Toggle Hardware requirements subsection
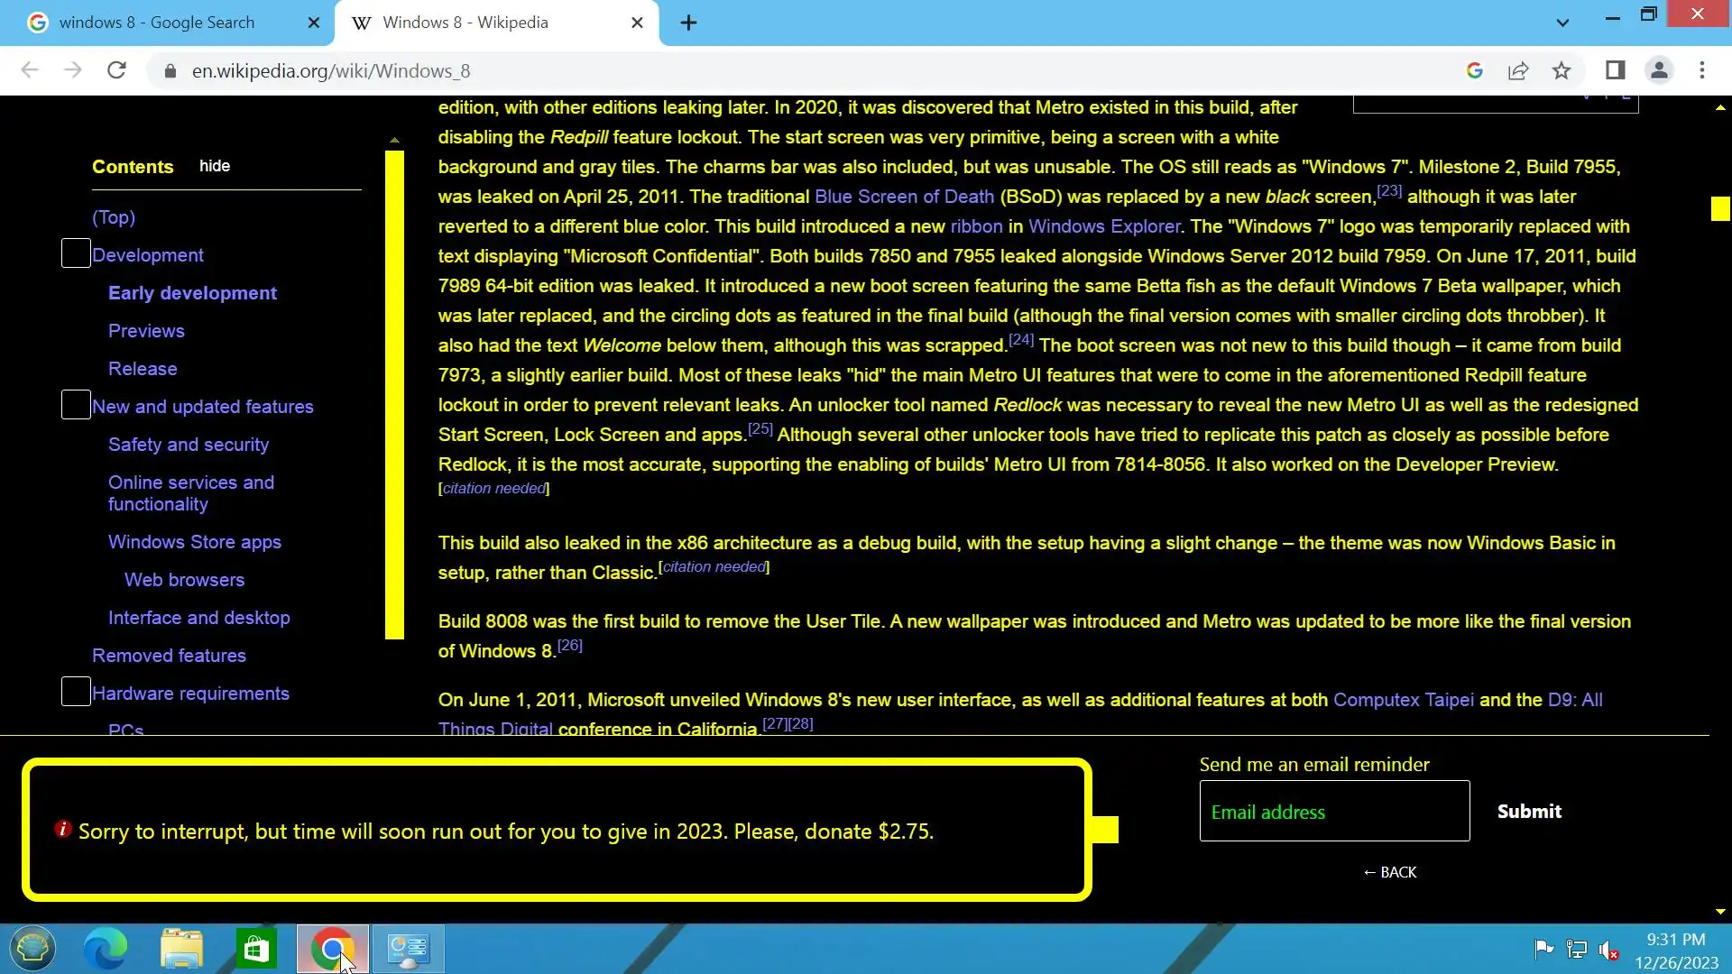The image size is (1732, 974). point(76,692)
